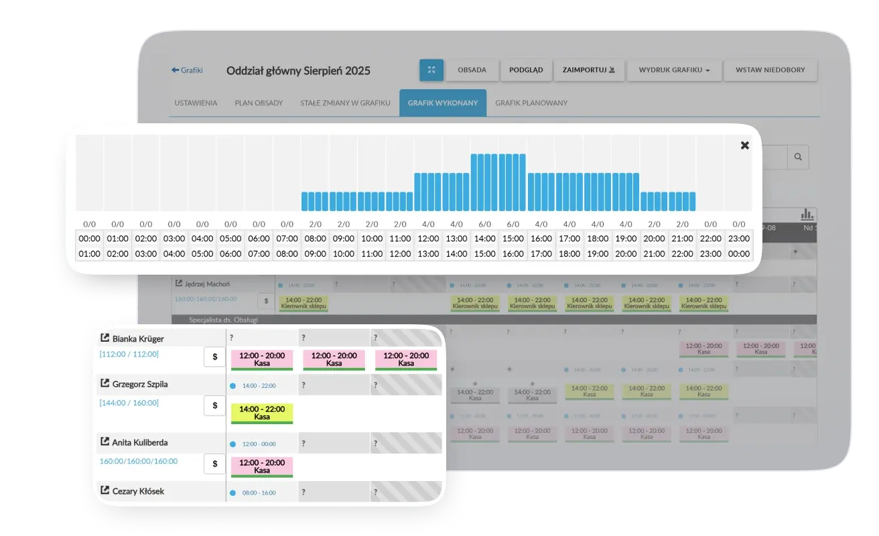879x536 pixels.
Task: Click the 14:00-15:00 bar in staffing chart
Action: (x=484, y=182)
